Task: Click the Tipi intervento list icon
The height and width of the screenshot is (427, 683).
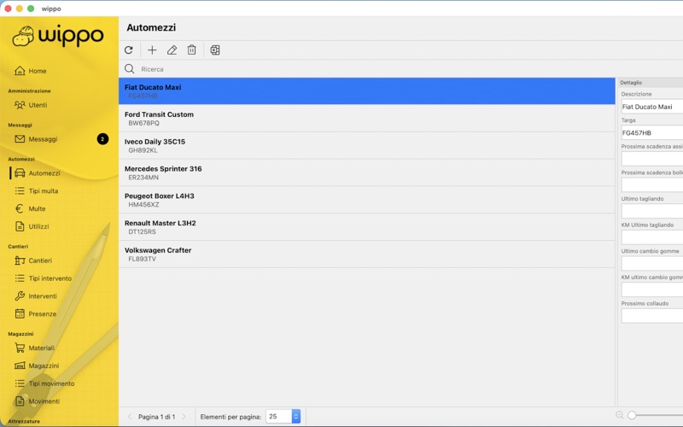Action: point(20,278)
